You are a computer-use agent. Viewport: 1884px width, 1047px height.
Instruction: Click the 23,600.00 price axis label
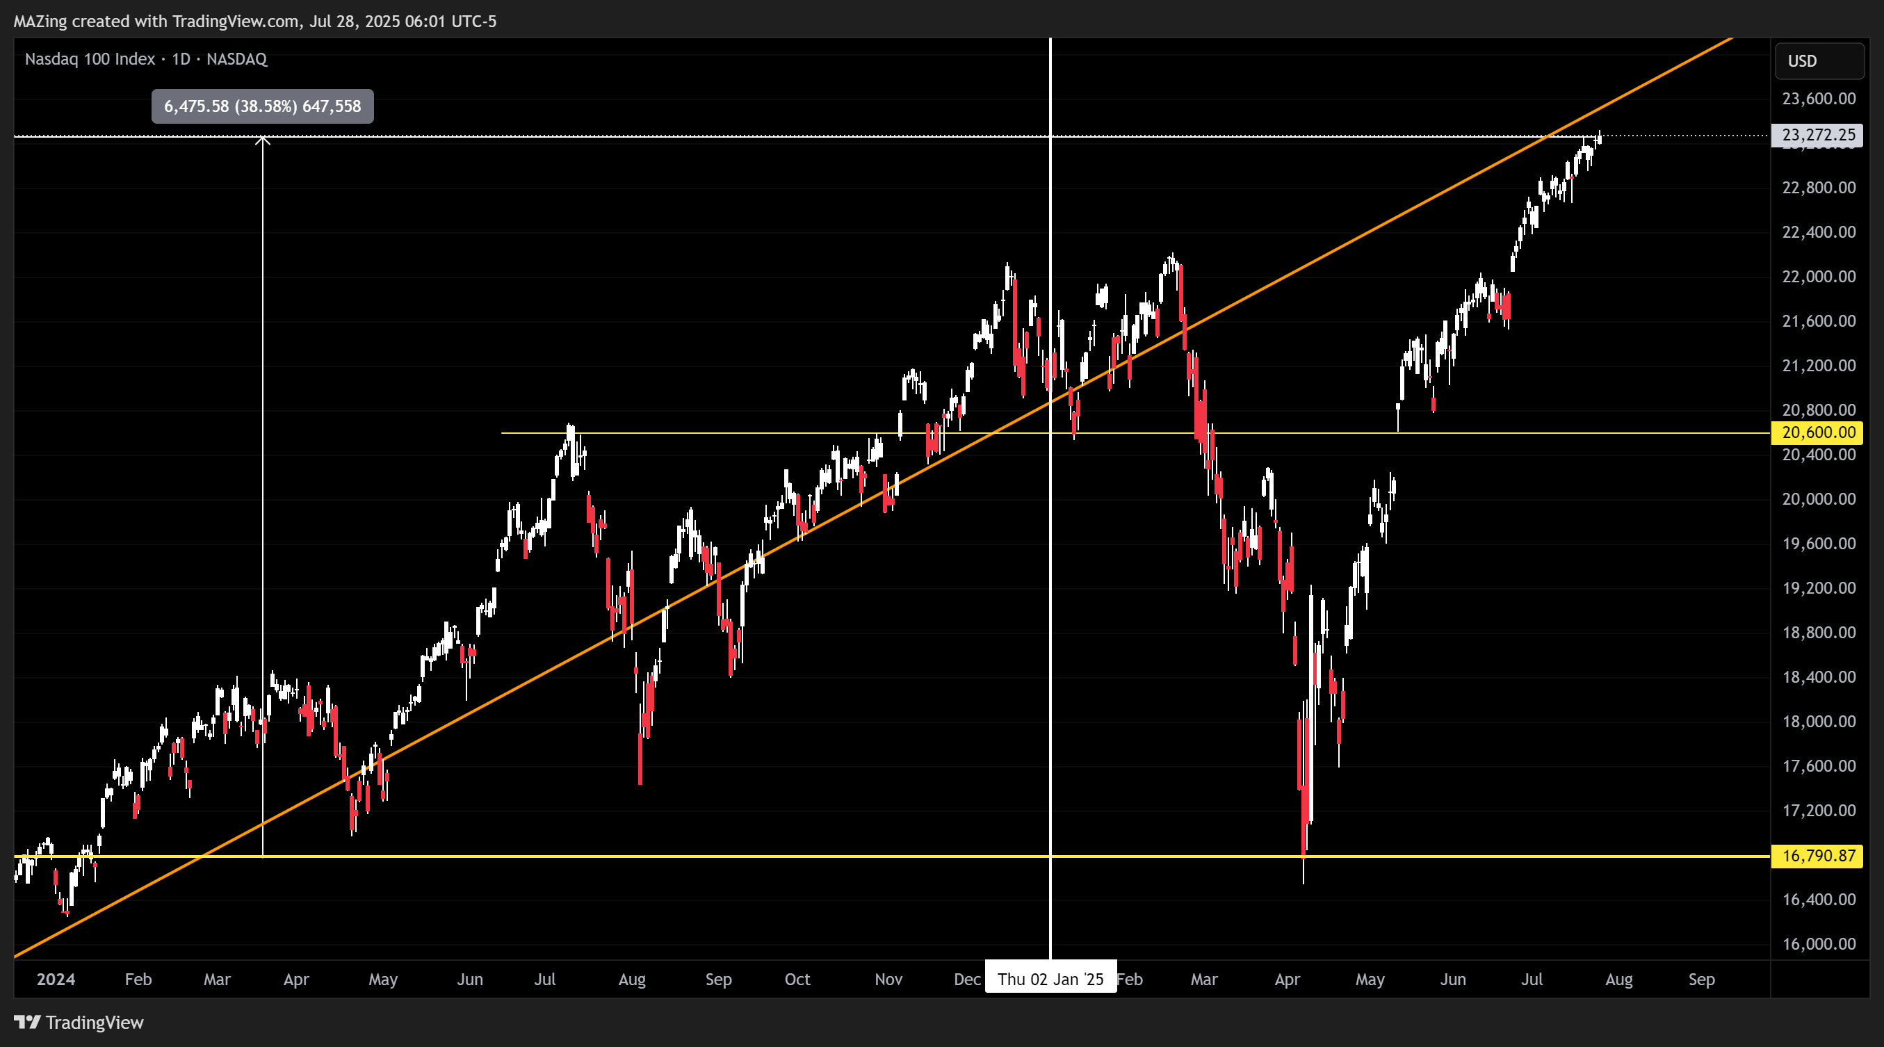[1819, 99]
